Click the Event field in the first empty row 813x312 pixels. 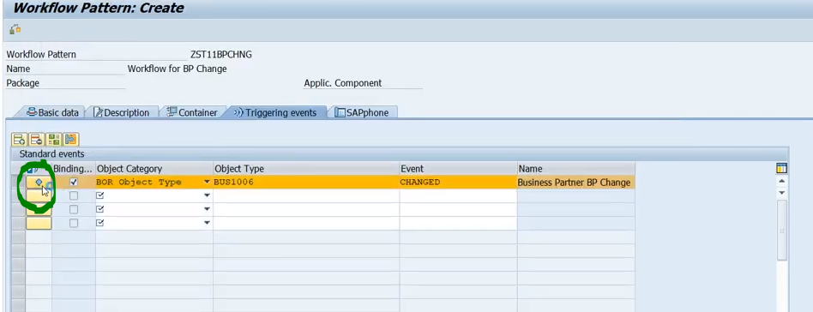pos(458,196)
